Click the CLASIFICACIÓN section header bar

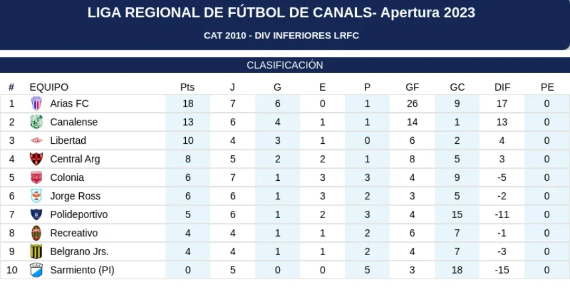[285, 65]
